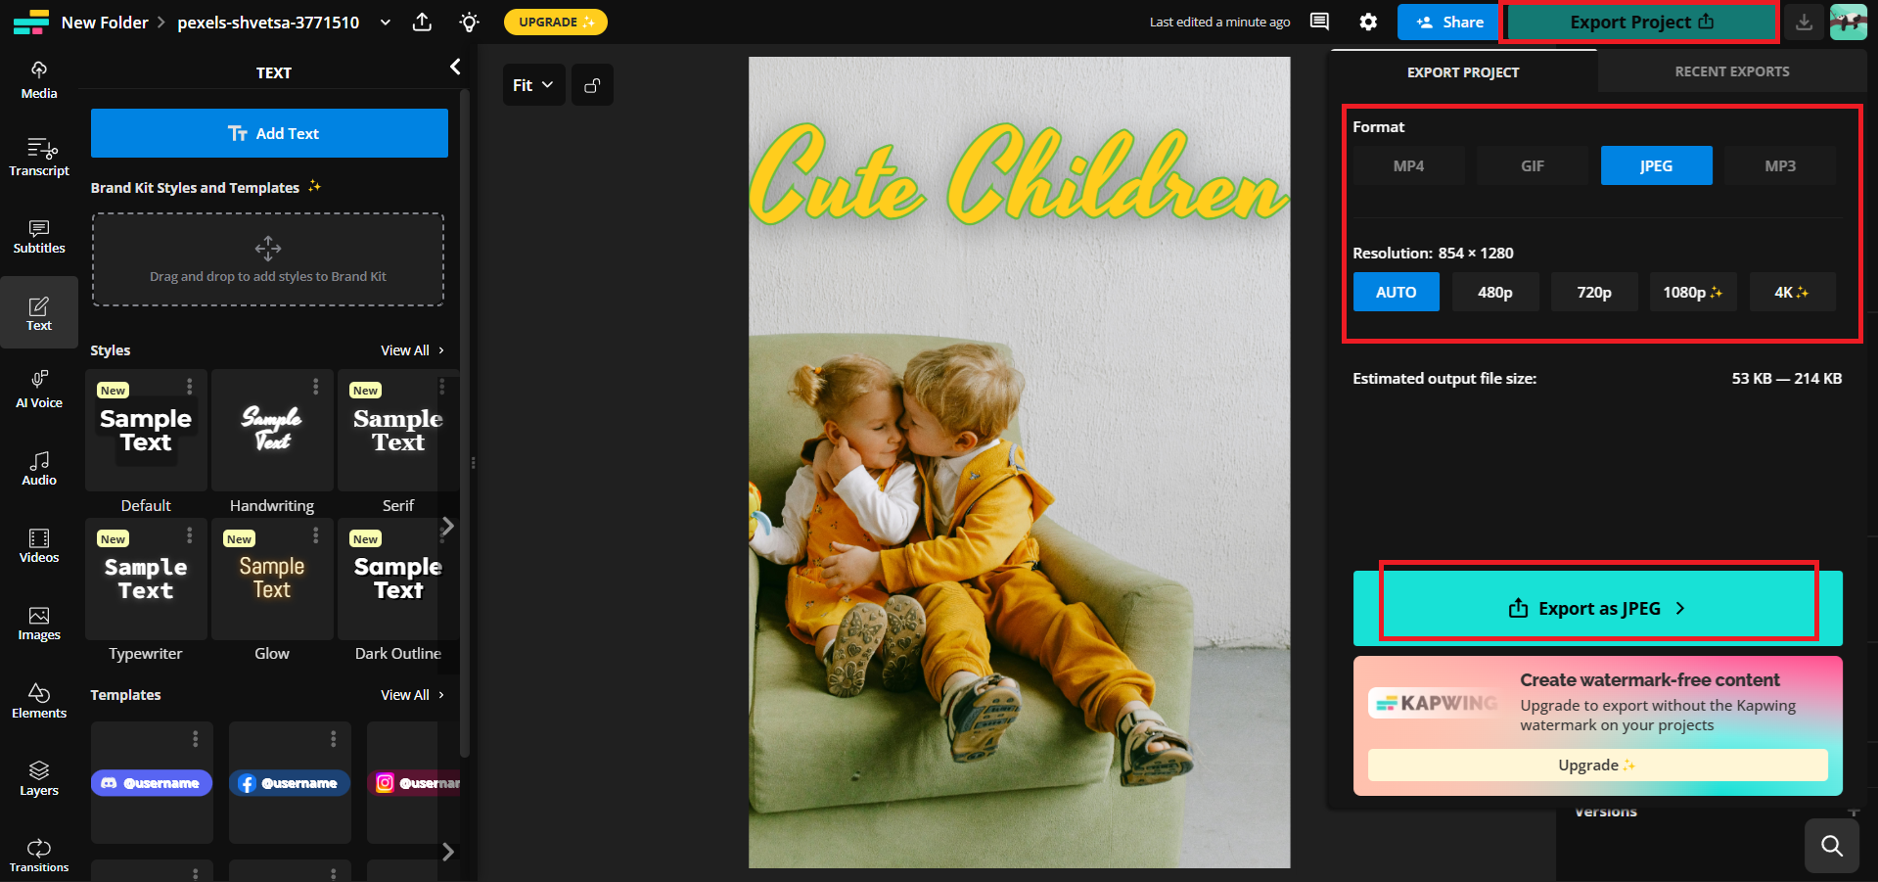Select the GIF export format

1531,164
